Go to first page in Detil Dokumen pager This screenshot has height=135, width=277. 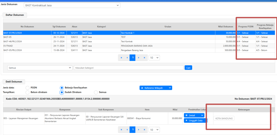pyautogui.click(x=121, y=130)
